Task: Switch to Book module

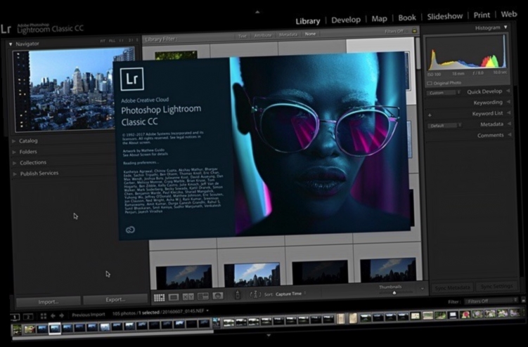Action: (407, 18)
